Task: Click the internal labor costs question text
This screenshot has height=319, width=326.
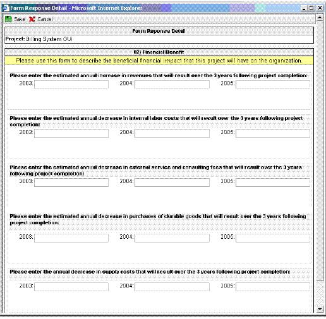Action: click(x=156, y=121)
